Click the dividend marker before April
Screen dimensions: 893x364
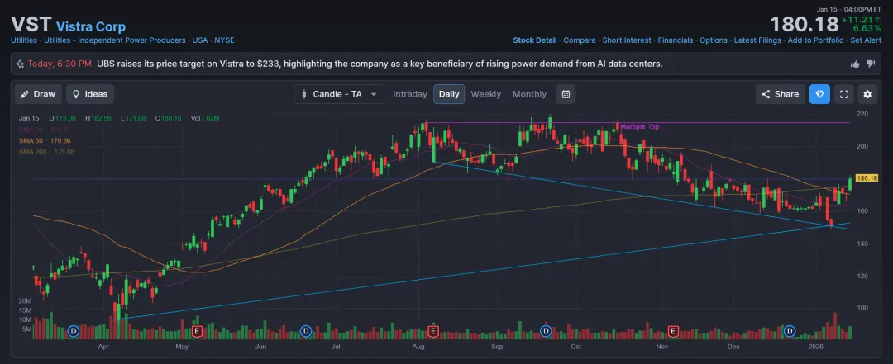73,330
